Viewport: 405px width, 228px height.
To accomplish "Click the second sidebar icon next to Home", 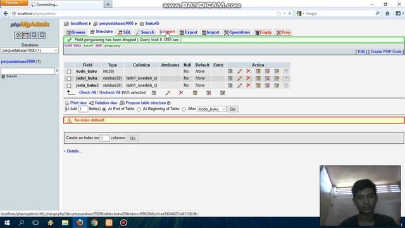I will coord(25,35).
